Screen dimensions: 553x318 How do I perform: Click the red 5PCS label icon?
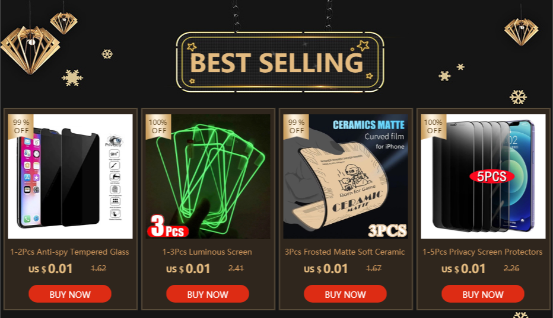click(492, 176)
